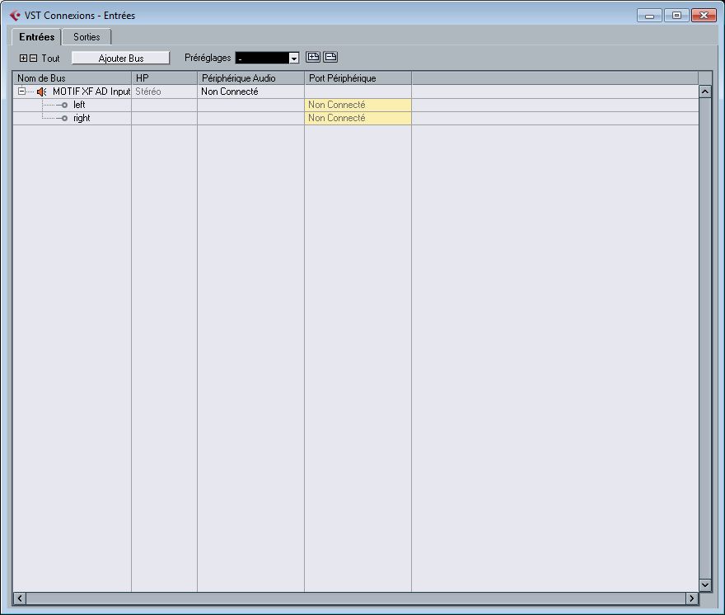This screenshot has width=725, height=615.
Task: Click the vertical scrollbar down arrow
Action: tap(704, 584)
